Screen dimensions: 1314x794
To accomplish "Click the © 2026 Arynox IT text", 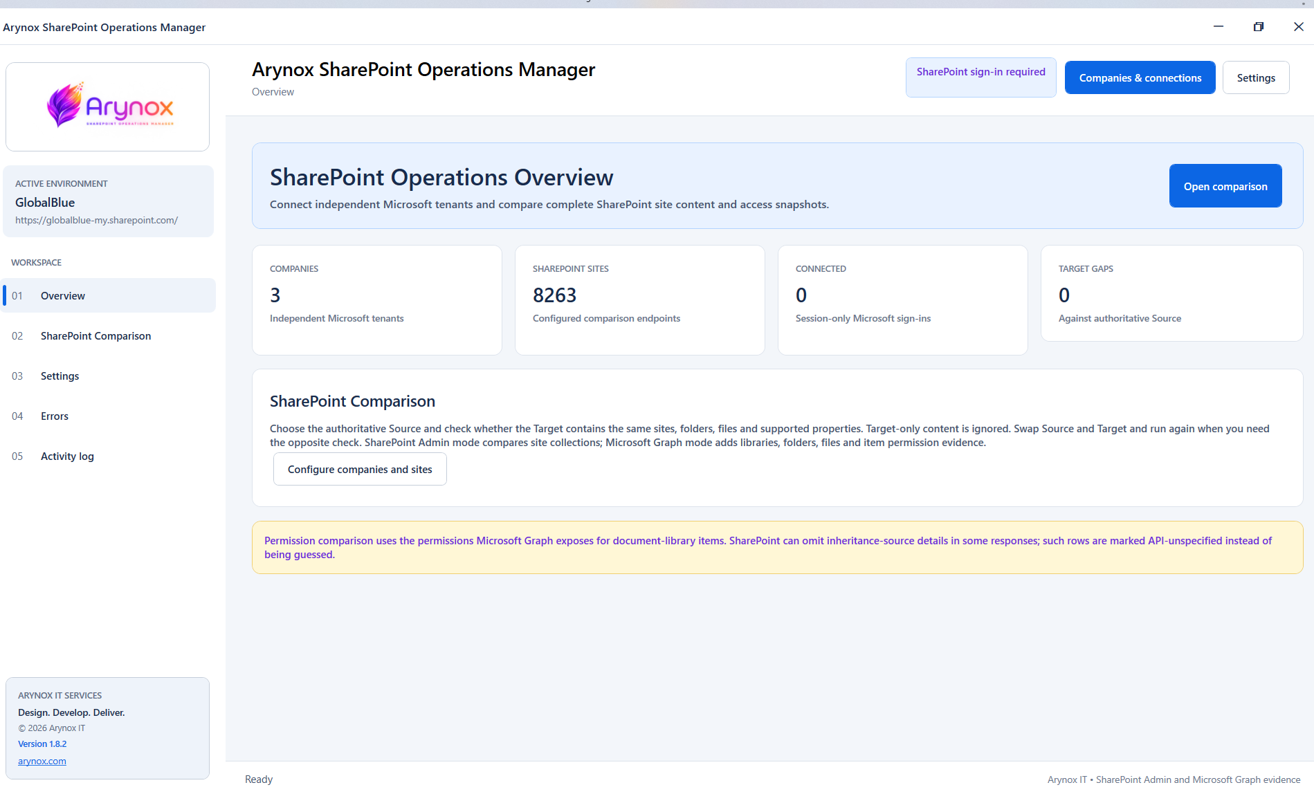I will (52, 728).
